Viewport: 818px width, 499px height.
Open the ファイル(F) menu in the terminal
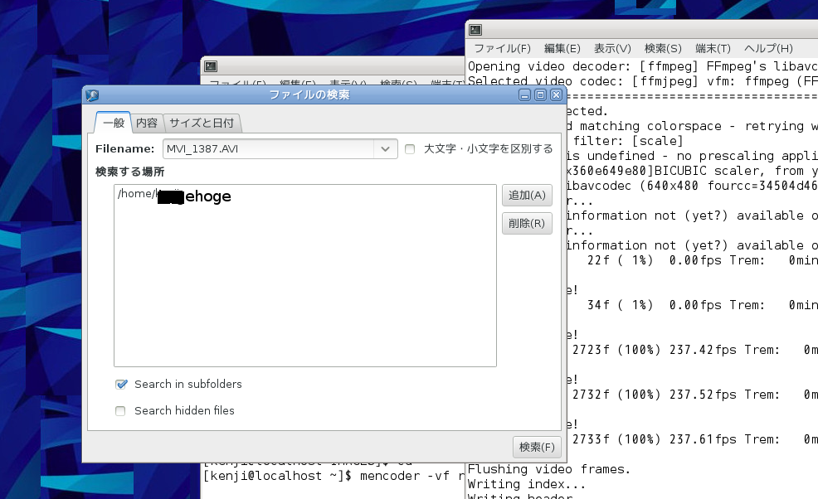tap(501, 49)
